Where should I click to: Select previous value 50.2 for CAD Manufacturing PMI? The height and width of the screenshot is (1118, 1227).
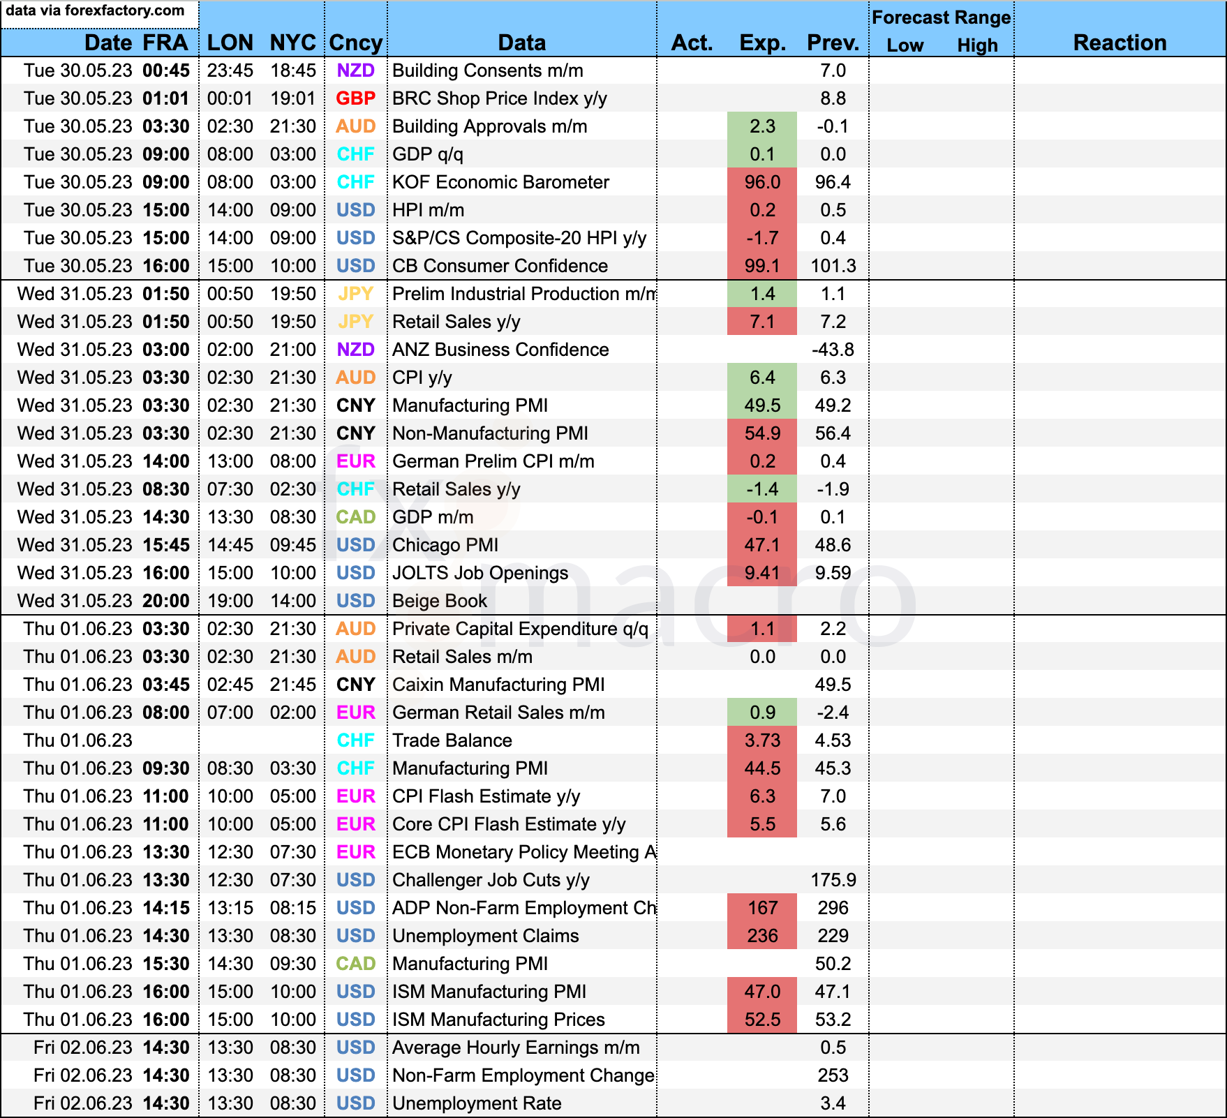pos(833,964)
